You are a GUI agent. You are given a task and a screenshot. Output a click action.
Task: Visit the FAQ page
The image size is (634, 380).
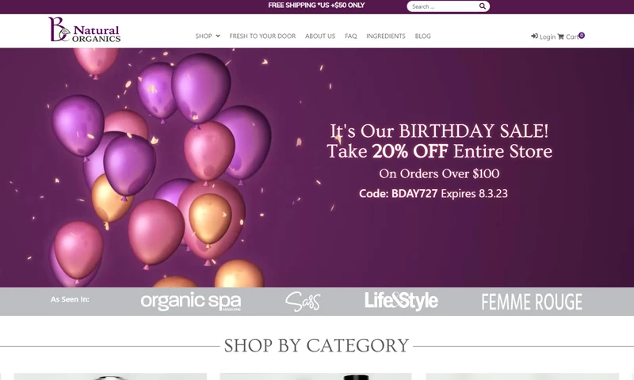pyautogui.click(x=351, y=36)
